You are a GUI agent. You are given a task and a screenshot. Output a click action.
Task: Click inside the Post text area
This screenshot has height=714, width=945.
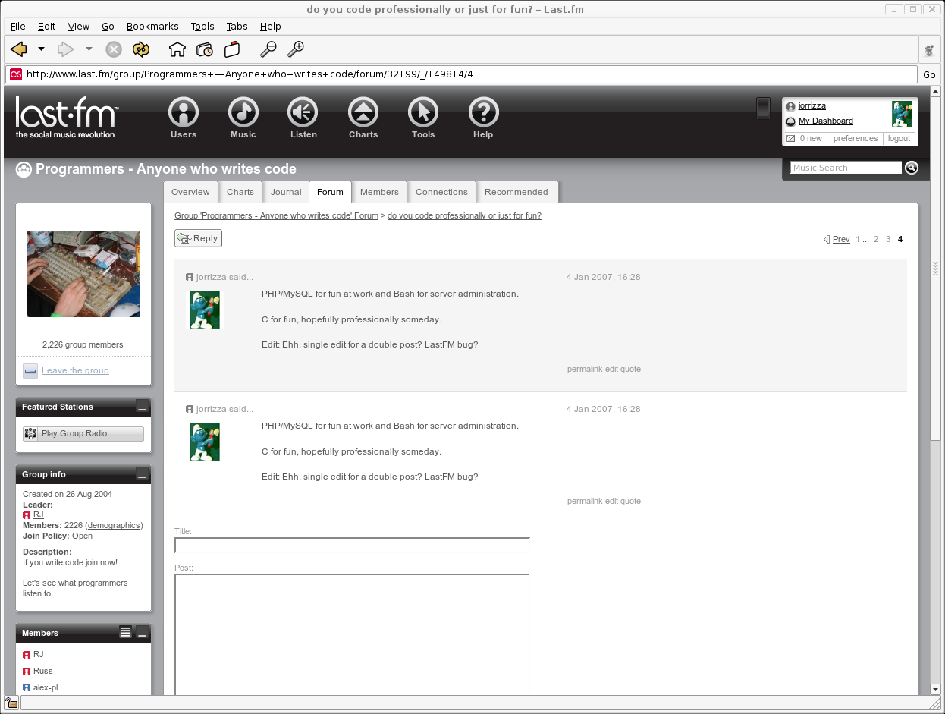[x=352, y=634]
